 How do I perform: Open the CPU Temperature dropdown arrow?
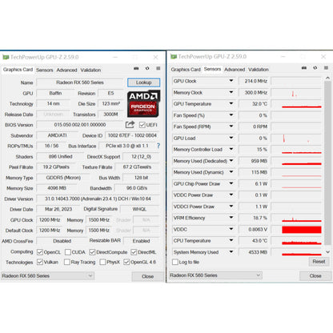(x=231, y=240)
